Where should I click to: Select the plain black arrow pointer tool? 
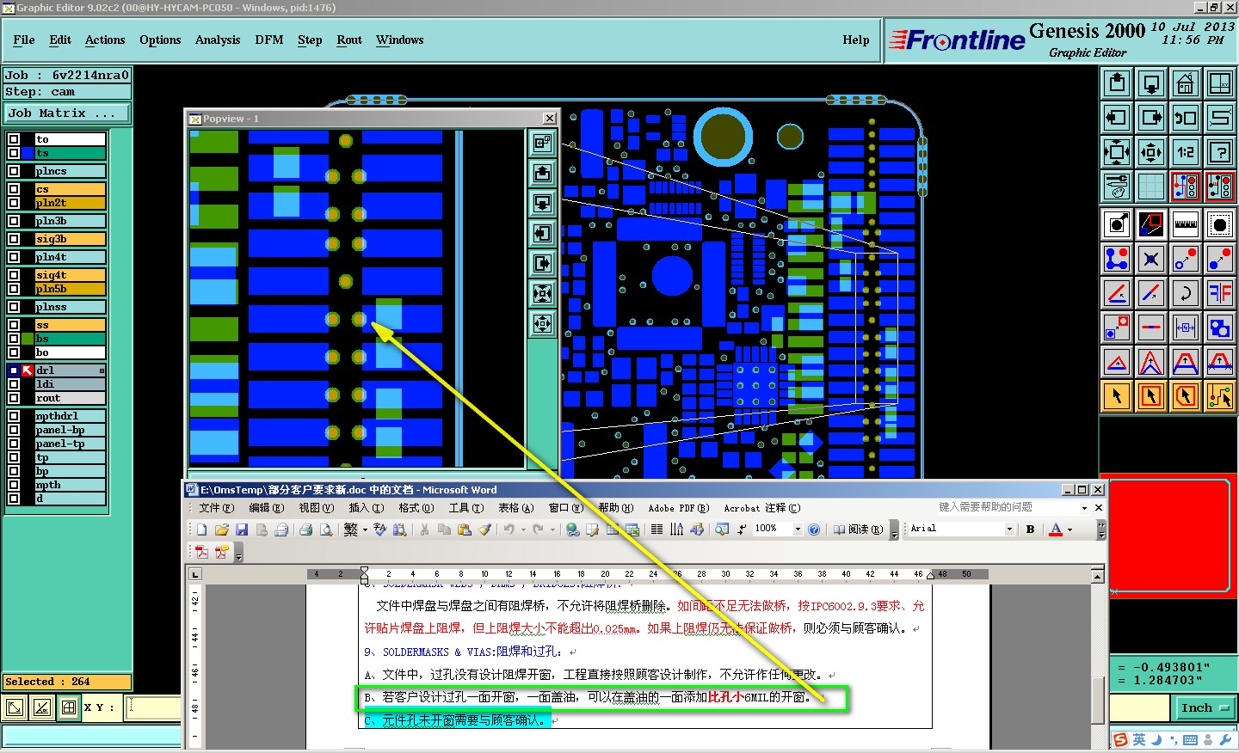click(1117, 396)
